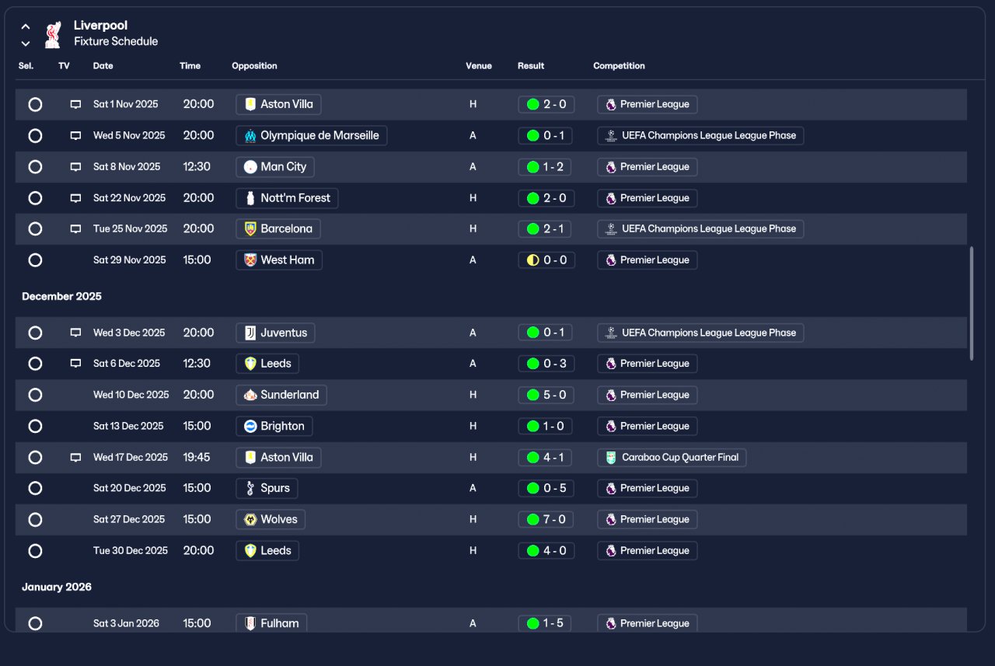Image resolution: width=995 pixels, height=666 pixels.
Task: Click date Tue 30 Dec 2025
Action: click(x=131, y=550)
